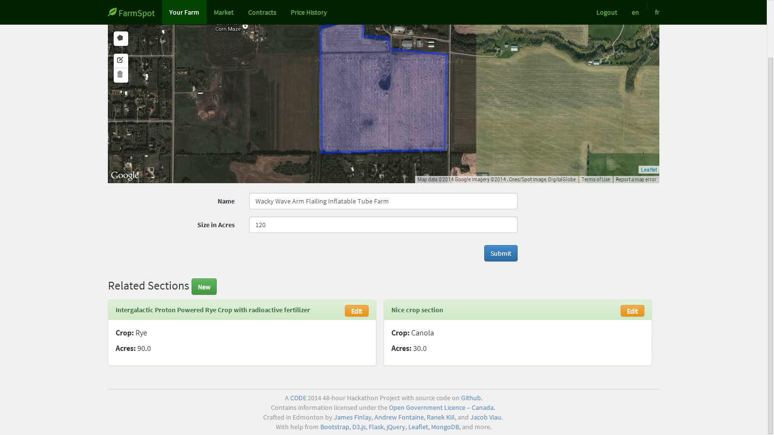The width and height of the screenshot is (774, 435).
Task: Click the Corn Maze map marker
Action: coord(245,27)
